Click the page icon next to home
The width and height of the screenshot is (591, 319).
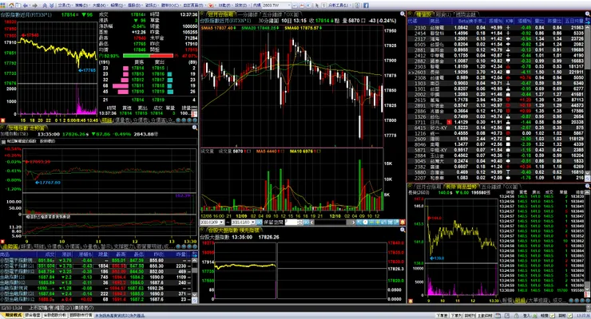tap(18, 6)
